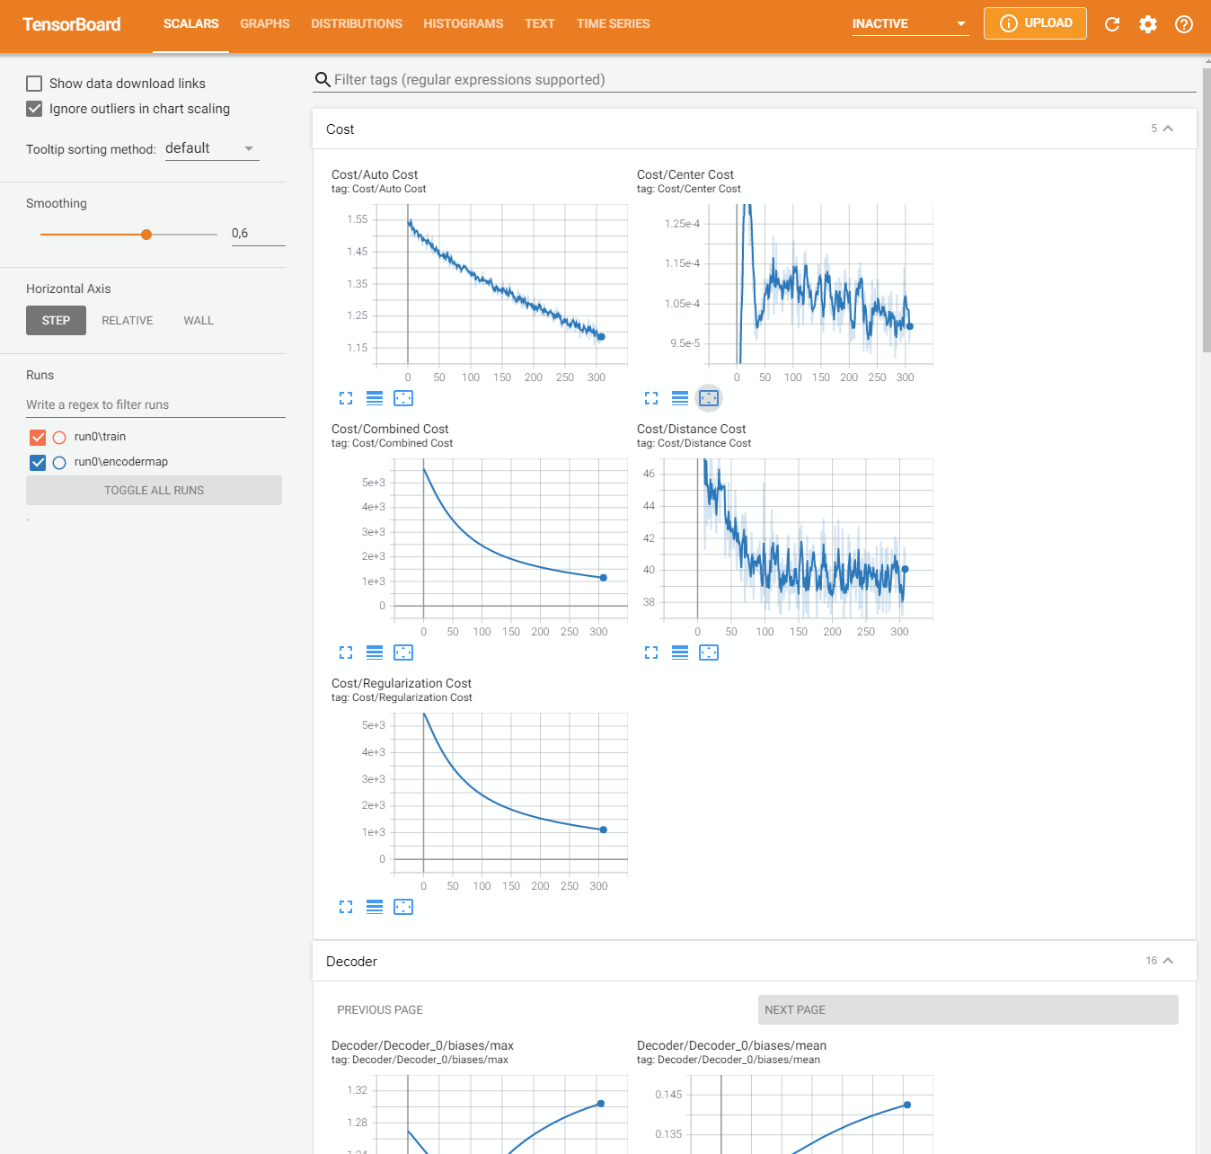Collapse the Decoder section
The width and height of the screenshot is (1211, 1154).
1168,961
